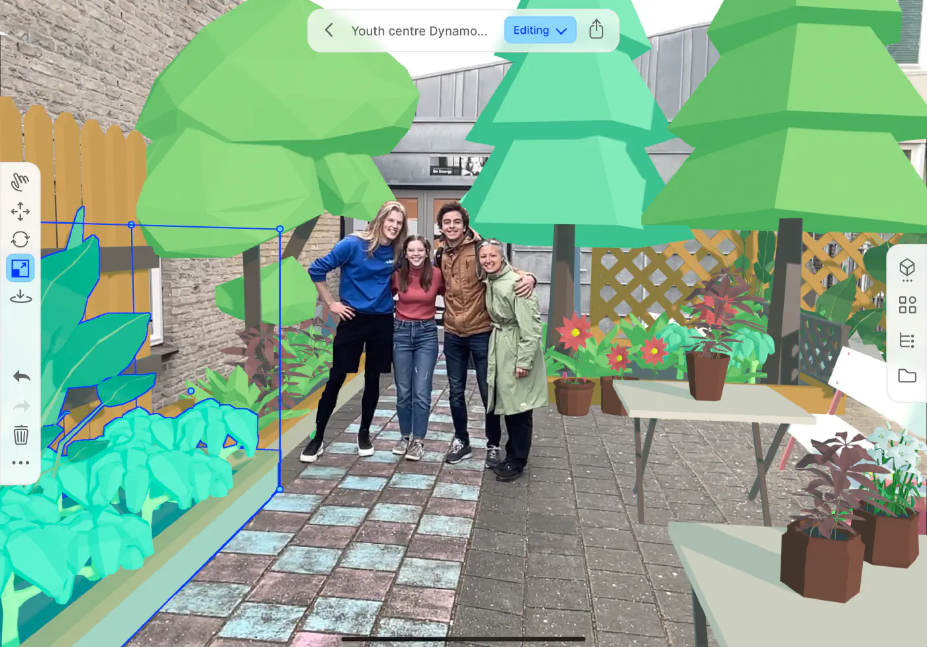Open the 3D object cube library
This screenshot has height=647, width=927.
click(907, 269)
